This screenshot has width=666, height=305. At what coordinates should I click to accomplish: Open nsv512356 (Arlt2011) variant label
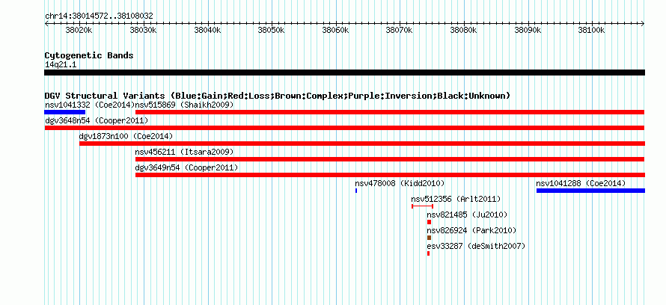click(x=456, y=199)
